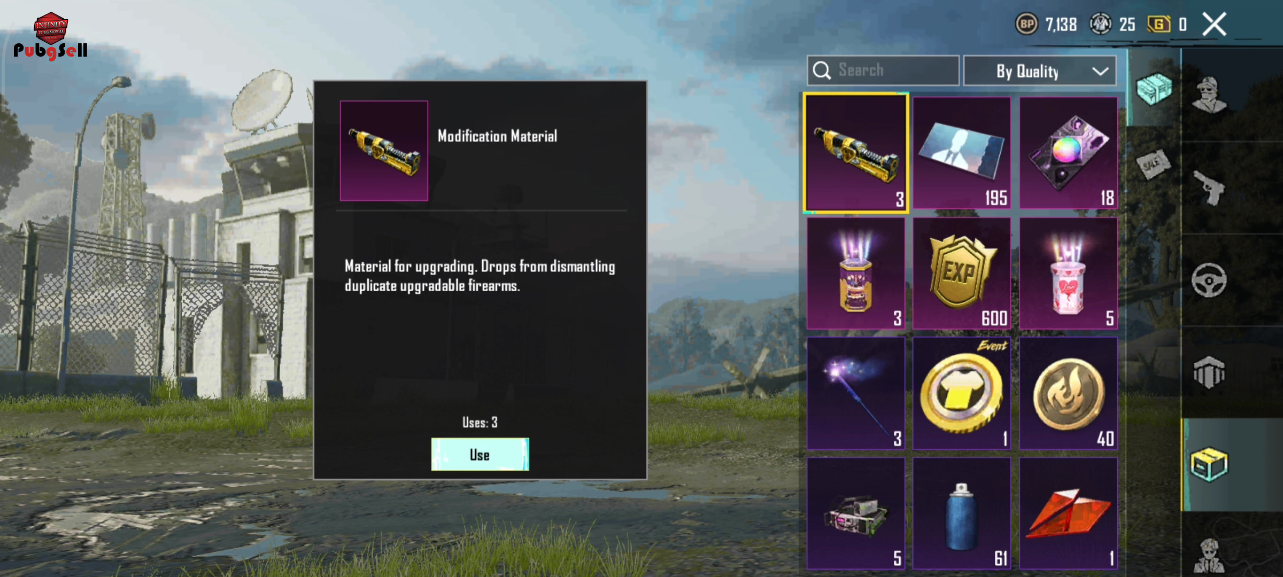The height and width of the screenshot is (577, 1283).
Task: Open the steering wheel vehicle category tab
Action: (1209, 280)
